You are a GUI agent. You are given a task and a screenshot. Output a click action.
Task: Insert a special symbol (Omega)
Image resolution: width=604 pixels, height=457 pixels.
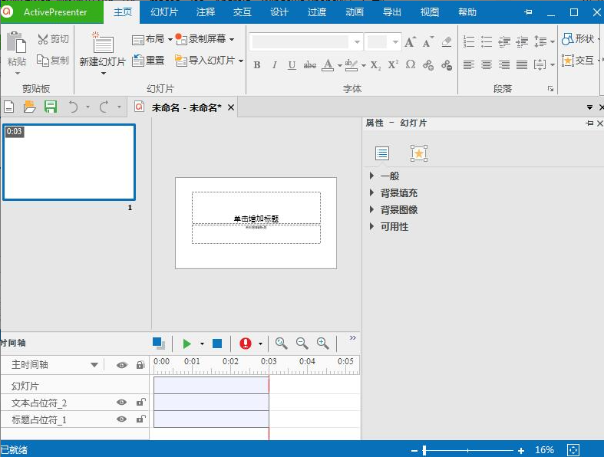pos(411,64)
